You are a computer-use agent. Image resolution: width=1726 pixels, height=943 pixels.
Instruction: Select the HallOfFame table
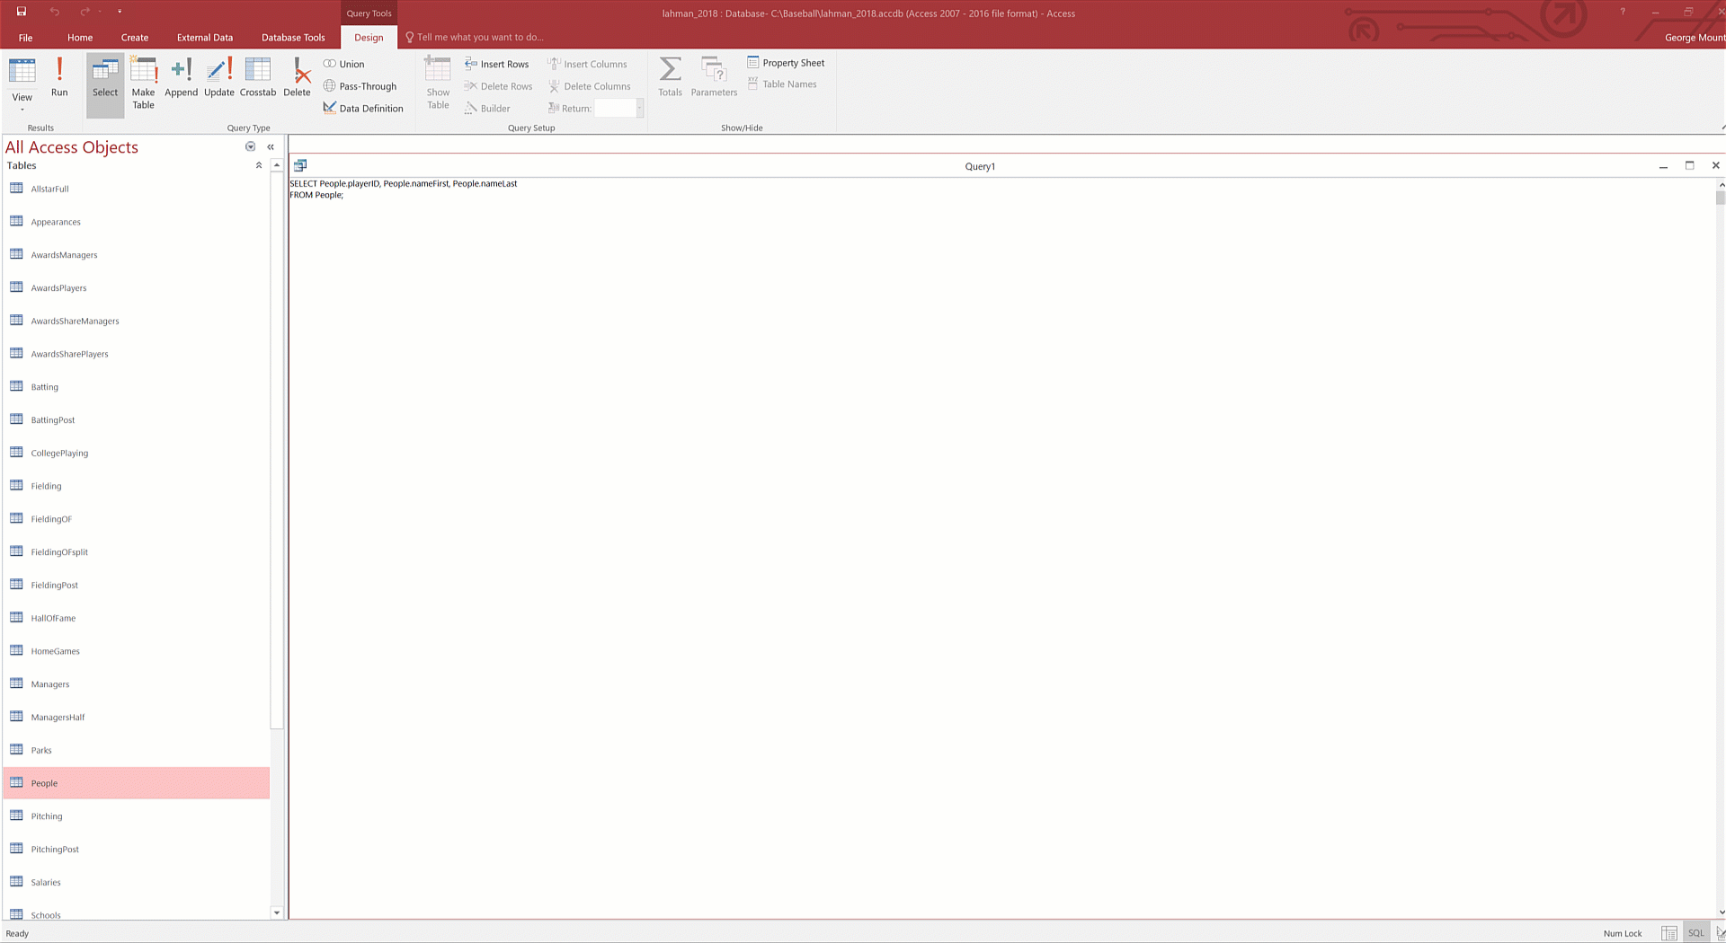pyautogui.click(x=137, y=618)
